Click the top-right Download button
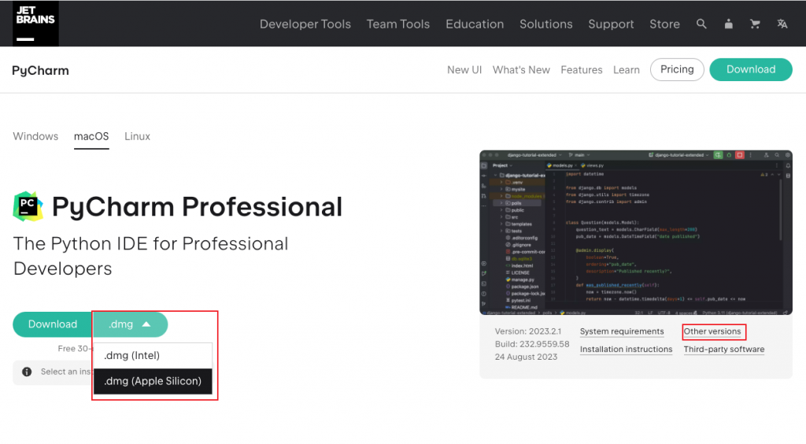The height and width of the screenshot is (444, 806). [750, 69]
